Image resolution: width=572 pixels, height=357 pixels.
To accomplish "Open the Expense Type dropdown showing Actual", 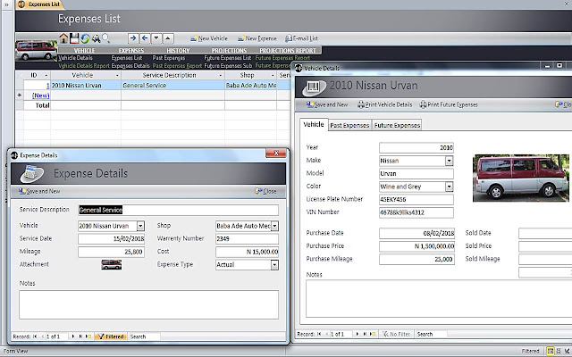I will click(x=274, y=265).
